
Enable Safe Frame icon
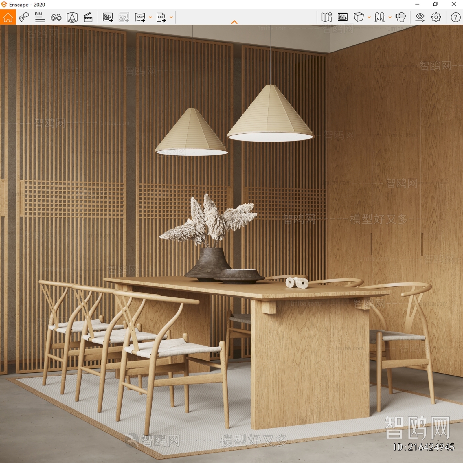(x=72, y=17)
